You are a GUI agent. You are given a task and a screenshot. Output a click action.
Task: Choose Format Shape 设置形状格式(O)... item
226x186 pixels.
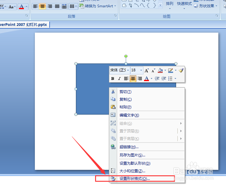[x=147, y=179]
